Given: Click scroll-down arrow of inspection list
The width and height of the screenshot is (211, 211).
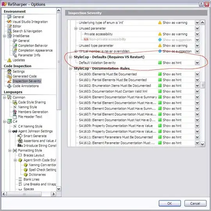Looking at the screenshot, I should coord(202,145).
